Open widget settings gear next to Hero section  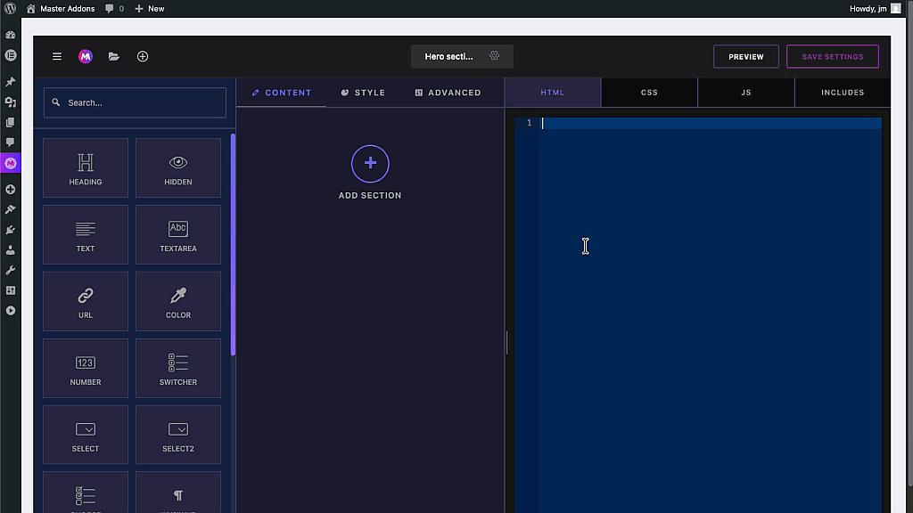point(494,56)
